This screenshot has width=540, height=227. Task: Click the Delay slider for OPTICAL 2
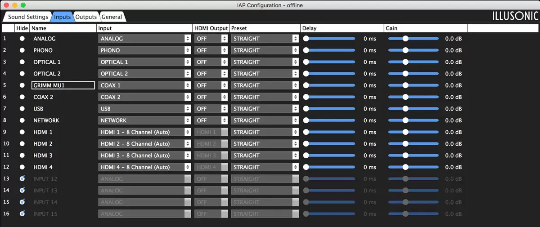(x=330, y=74)
